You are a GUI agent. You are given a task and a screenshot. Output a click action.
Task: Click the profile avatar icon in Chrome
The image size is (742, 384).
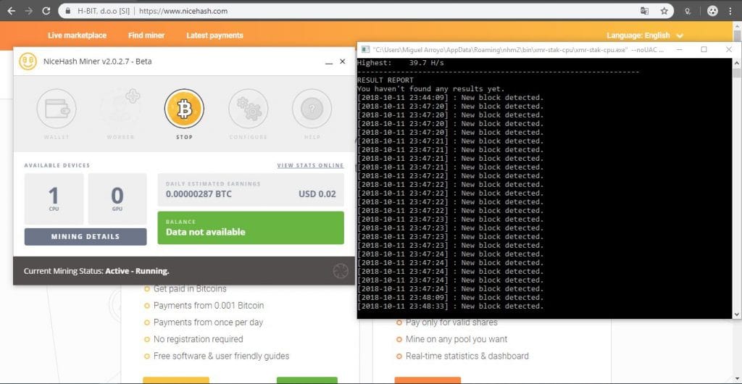coord(713,11)
